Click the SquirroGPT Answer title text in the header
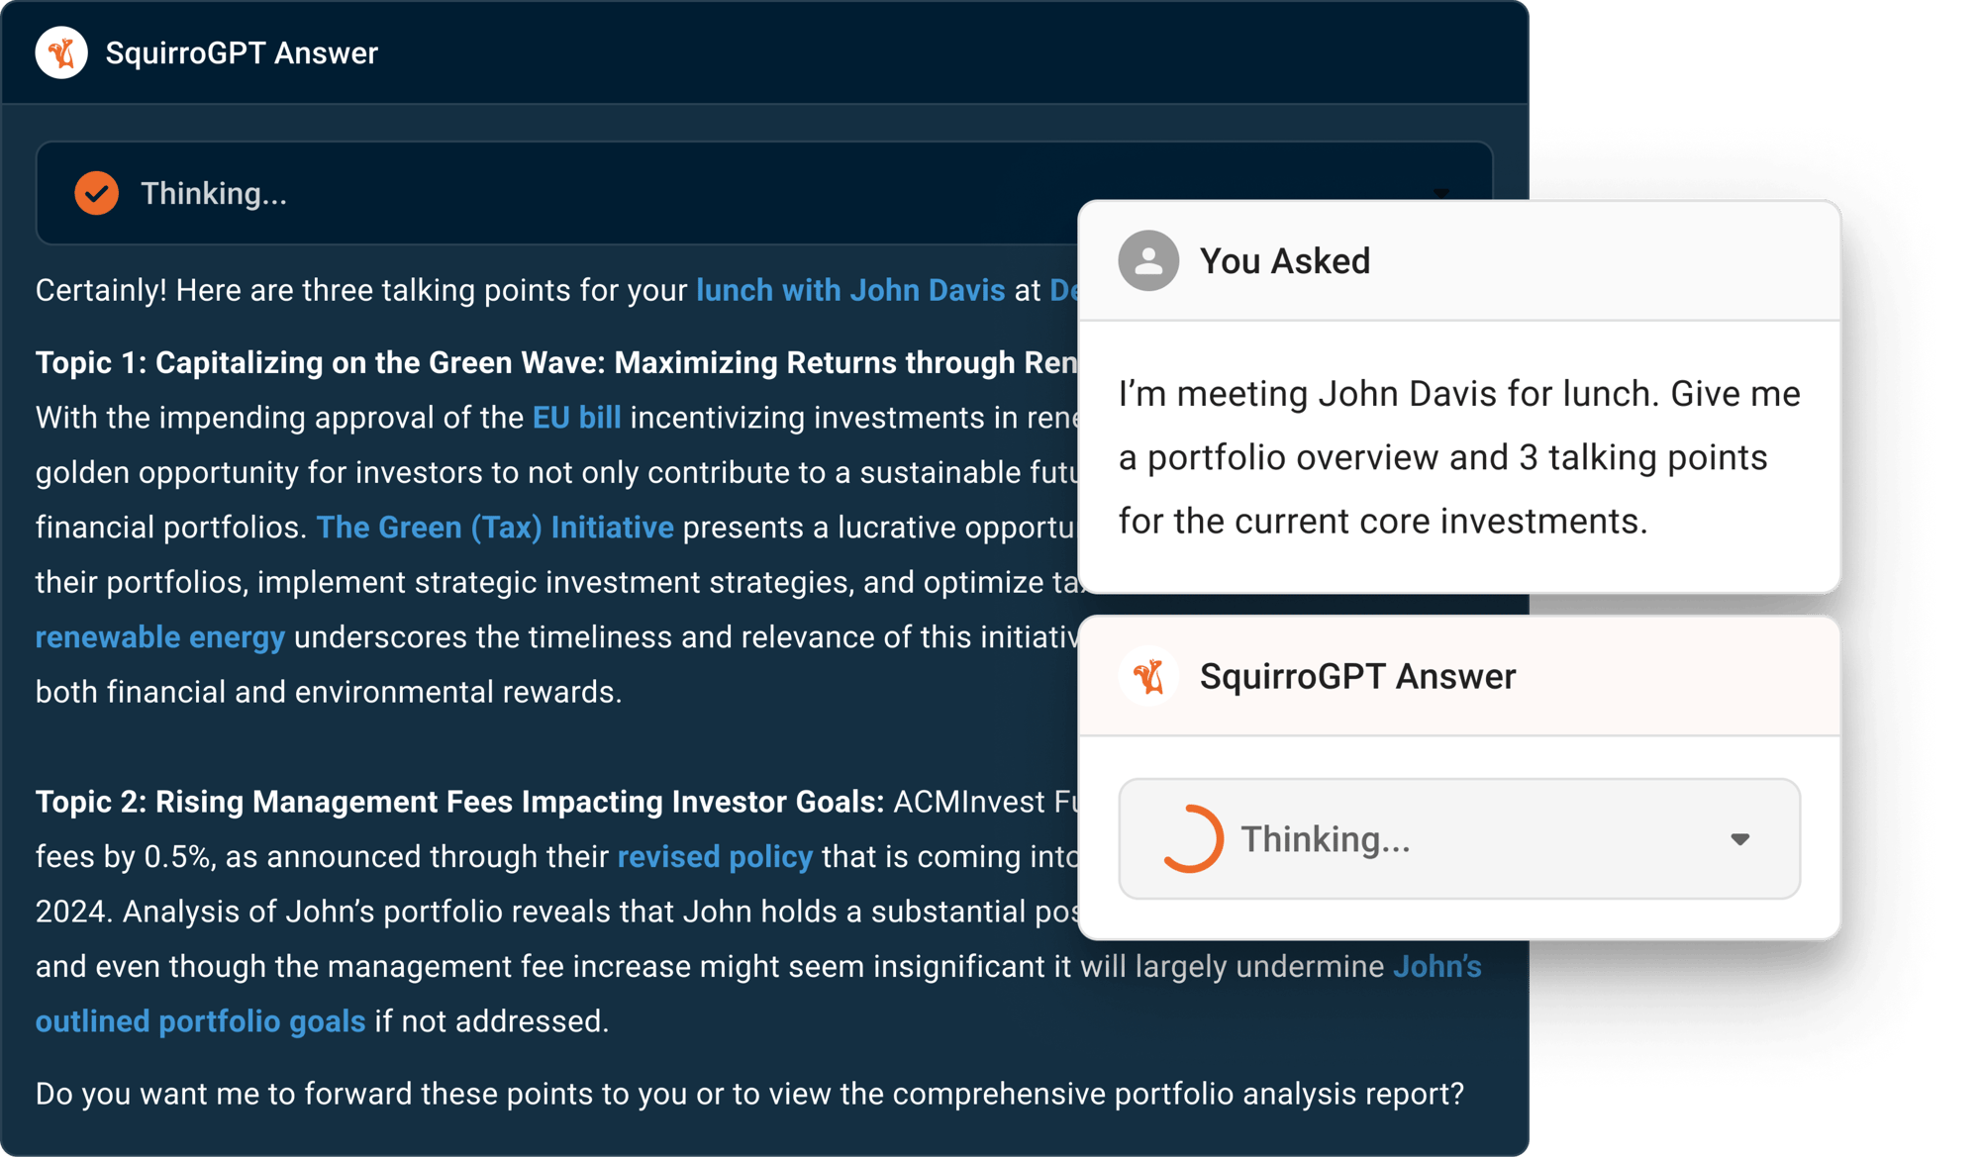 (x=241, y=53)
